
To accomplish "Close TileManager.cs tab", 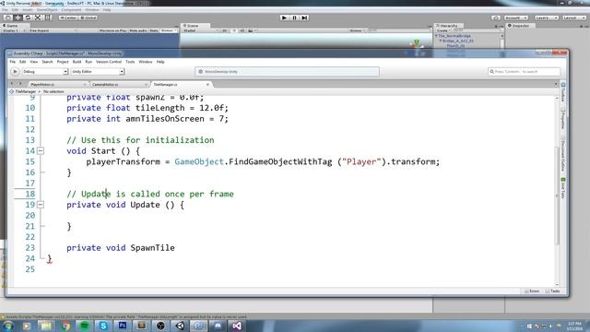I will coord(207,85).
